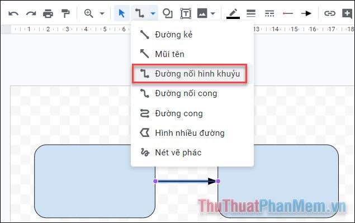Click the Redo arrow icon
355x223 pixels.
[31, 13]
